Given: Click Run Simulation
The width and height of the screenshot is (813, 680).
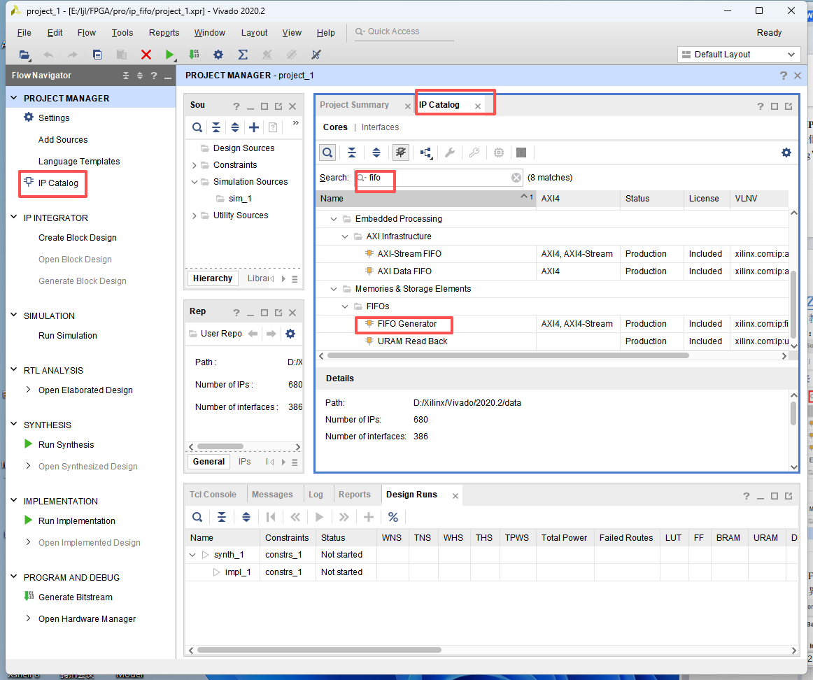Looking at the screenshot, I should tap(67, 335).
